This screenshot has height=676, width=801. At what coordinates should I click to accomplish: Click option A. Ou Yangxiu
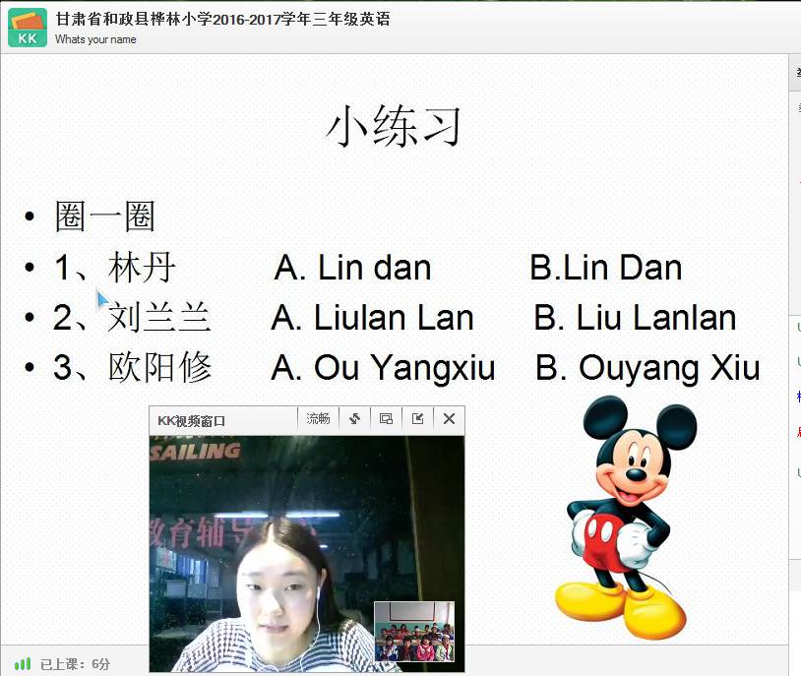pyautogui.click(x=383, y=368)
